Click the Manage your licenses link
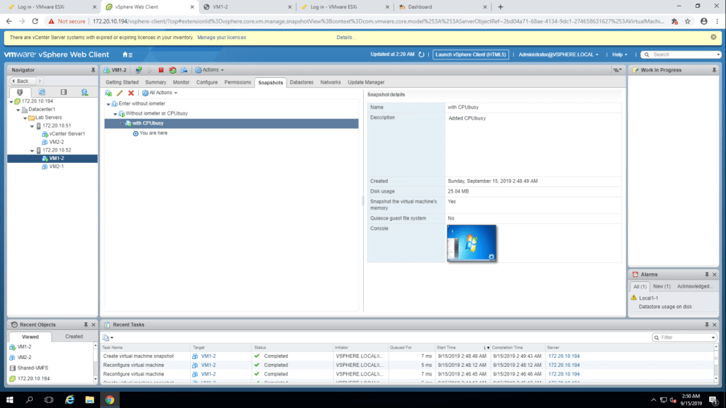The image size is (726, 408). coord(221,37)
